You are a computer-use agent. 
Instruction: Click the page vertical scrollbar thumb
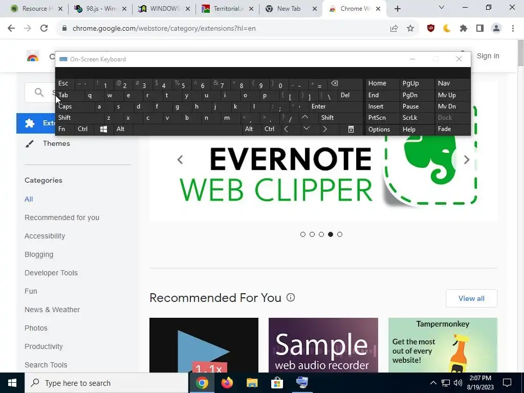pyautogui.click(x=521, y=53)
